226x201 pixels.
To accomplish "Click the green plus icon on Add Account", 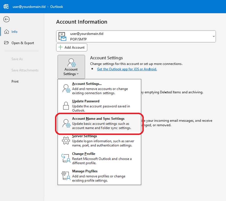I will (61, 47).
